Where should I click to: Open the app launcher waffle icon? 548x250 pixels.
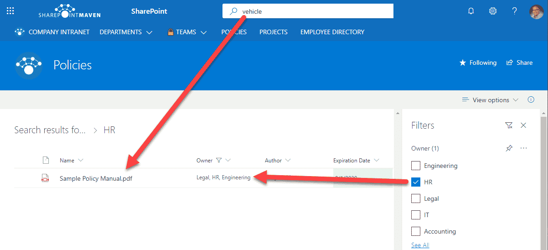tap(10, 11)
